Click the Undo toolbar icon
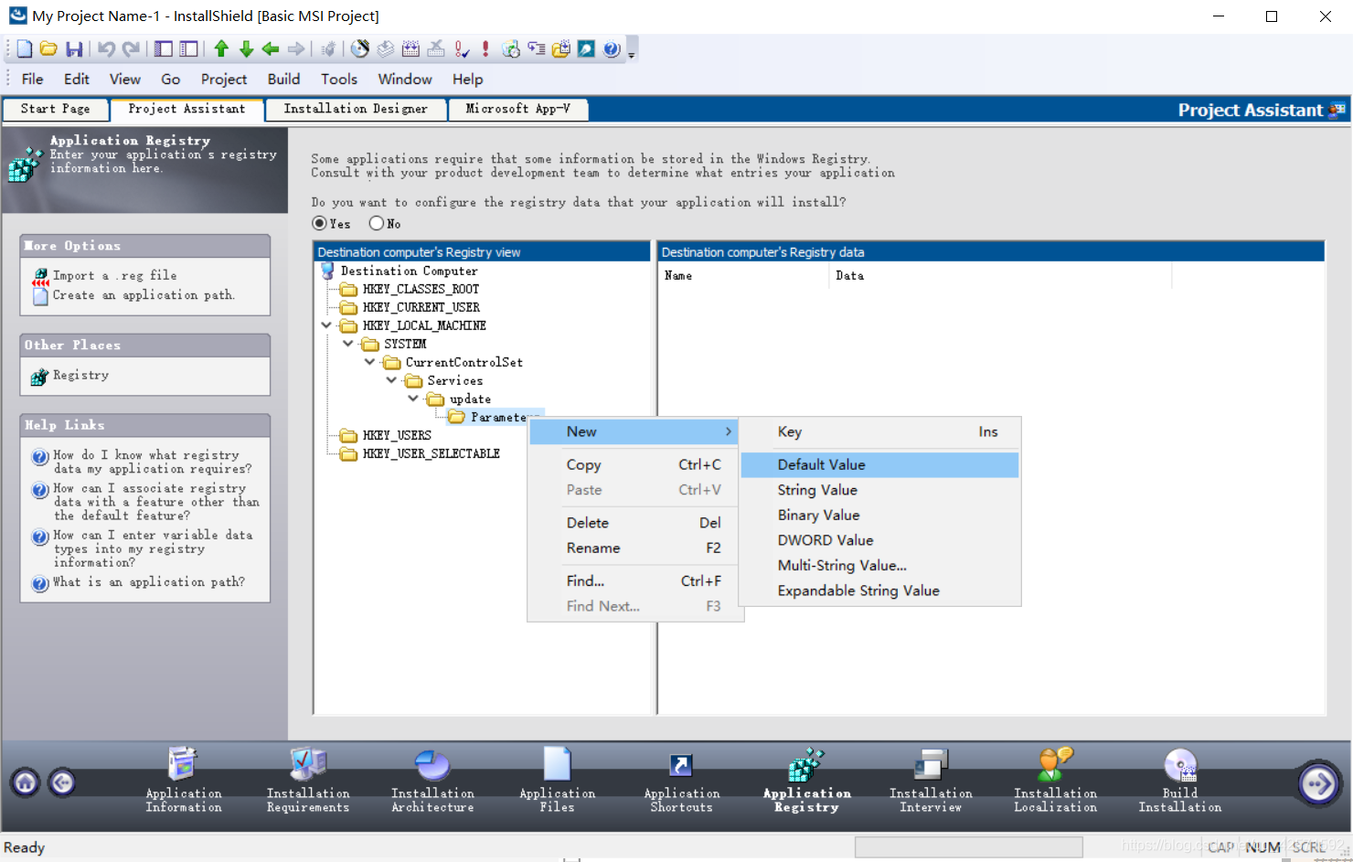1353x862 pixels. click(106, 48)
